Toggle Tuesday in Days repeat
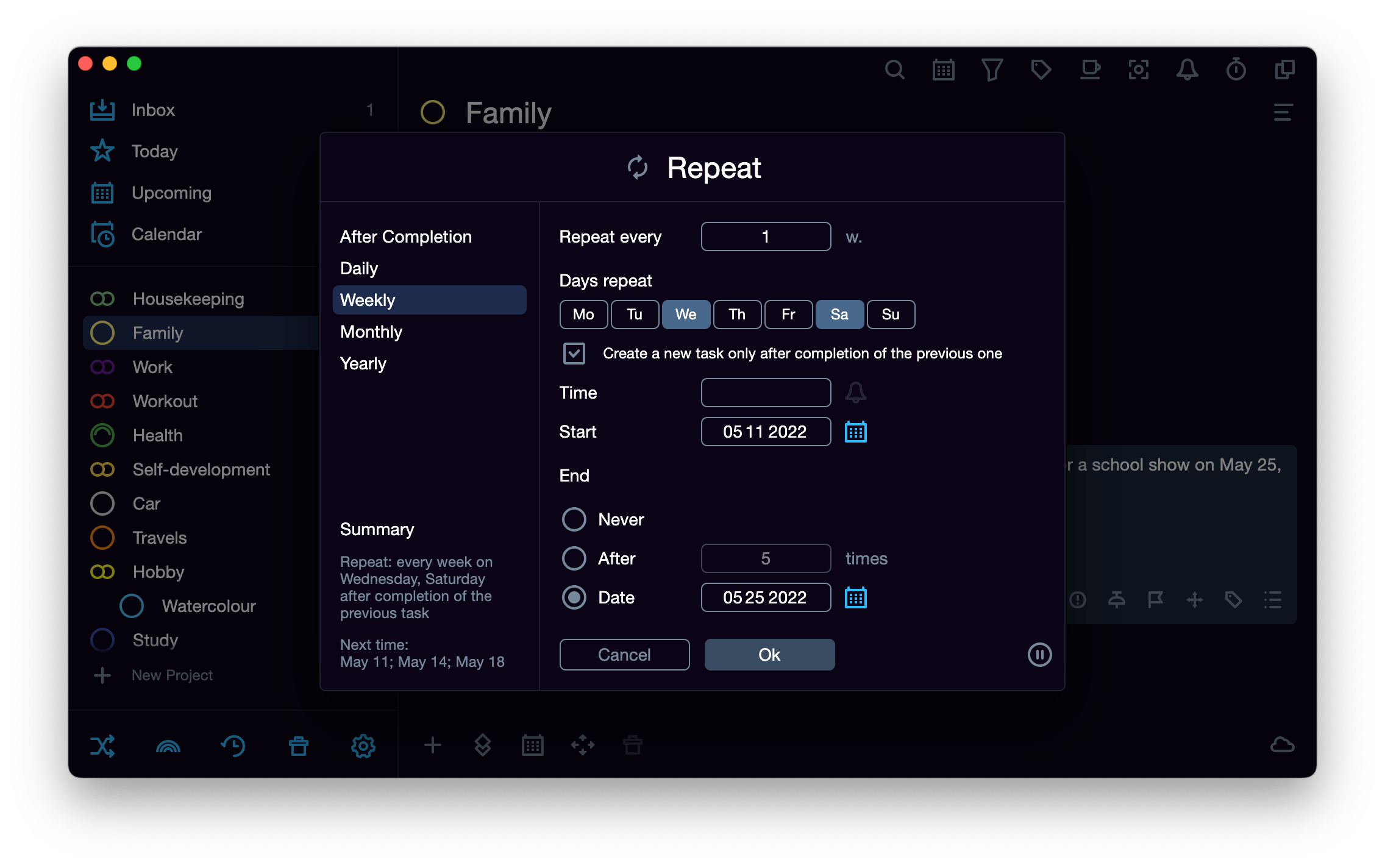 click(635, 315)
